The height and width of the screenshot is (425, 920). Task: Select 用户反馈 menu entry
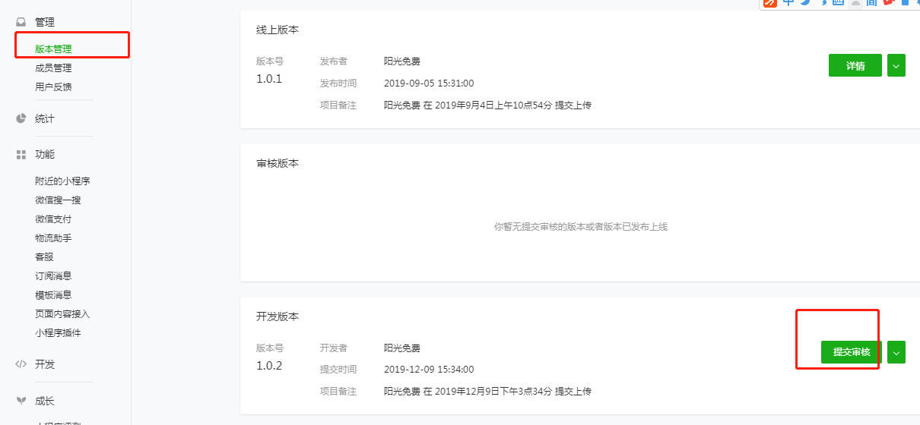tap(53, 87)
